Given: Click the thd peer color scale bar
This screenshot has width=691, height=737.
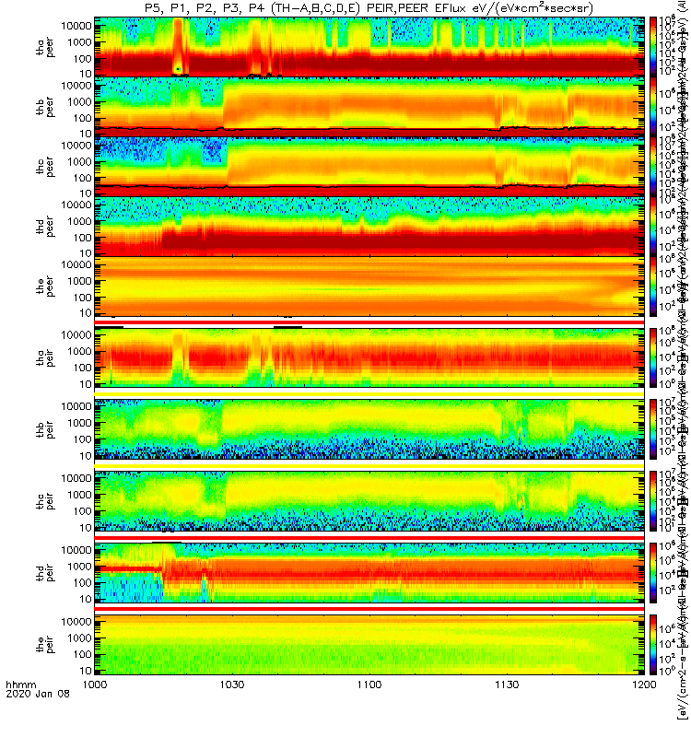Looking at the screenshot, I should 653,227.
